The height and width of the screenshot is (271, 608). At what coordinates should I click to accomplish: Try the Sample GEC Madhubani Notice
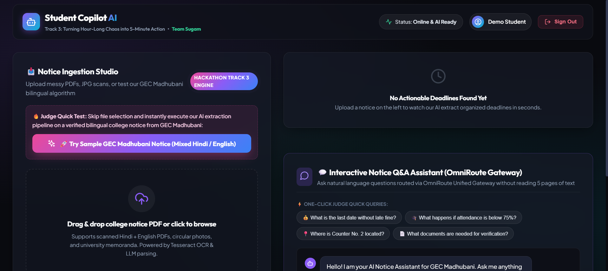click(x=142, y=144)
